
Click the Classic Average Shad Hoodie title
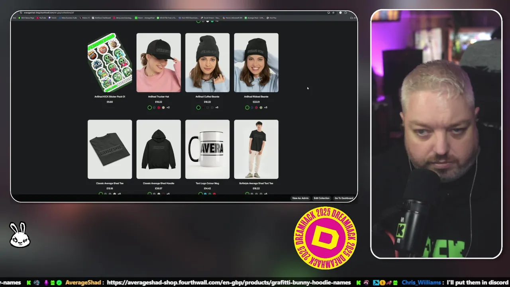tap(159, 183)
